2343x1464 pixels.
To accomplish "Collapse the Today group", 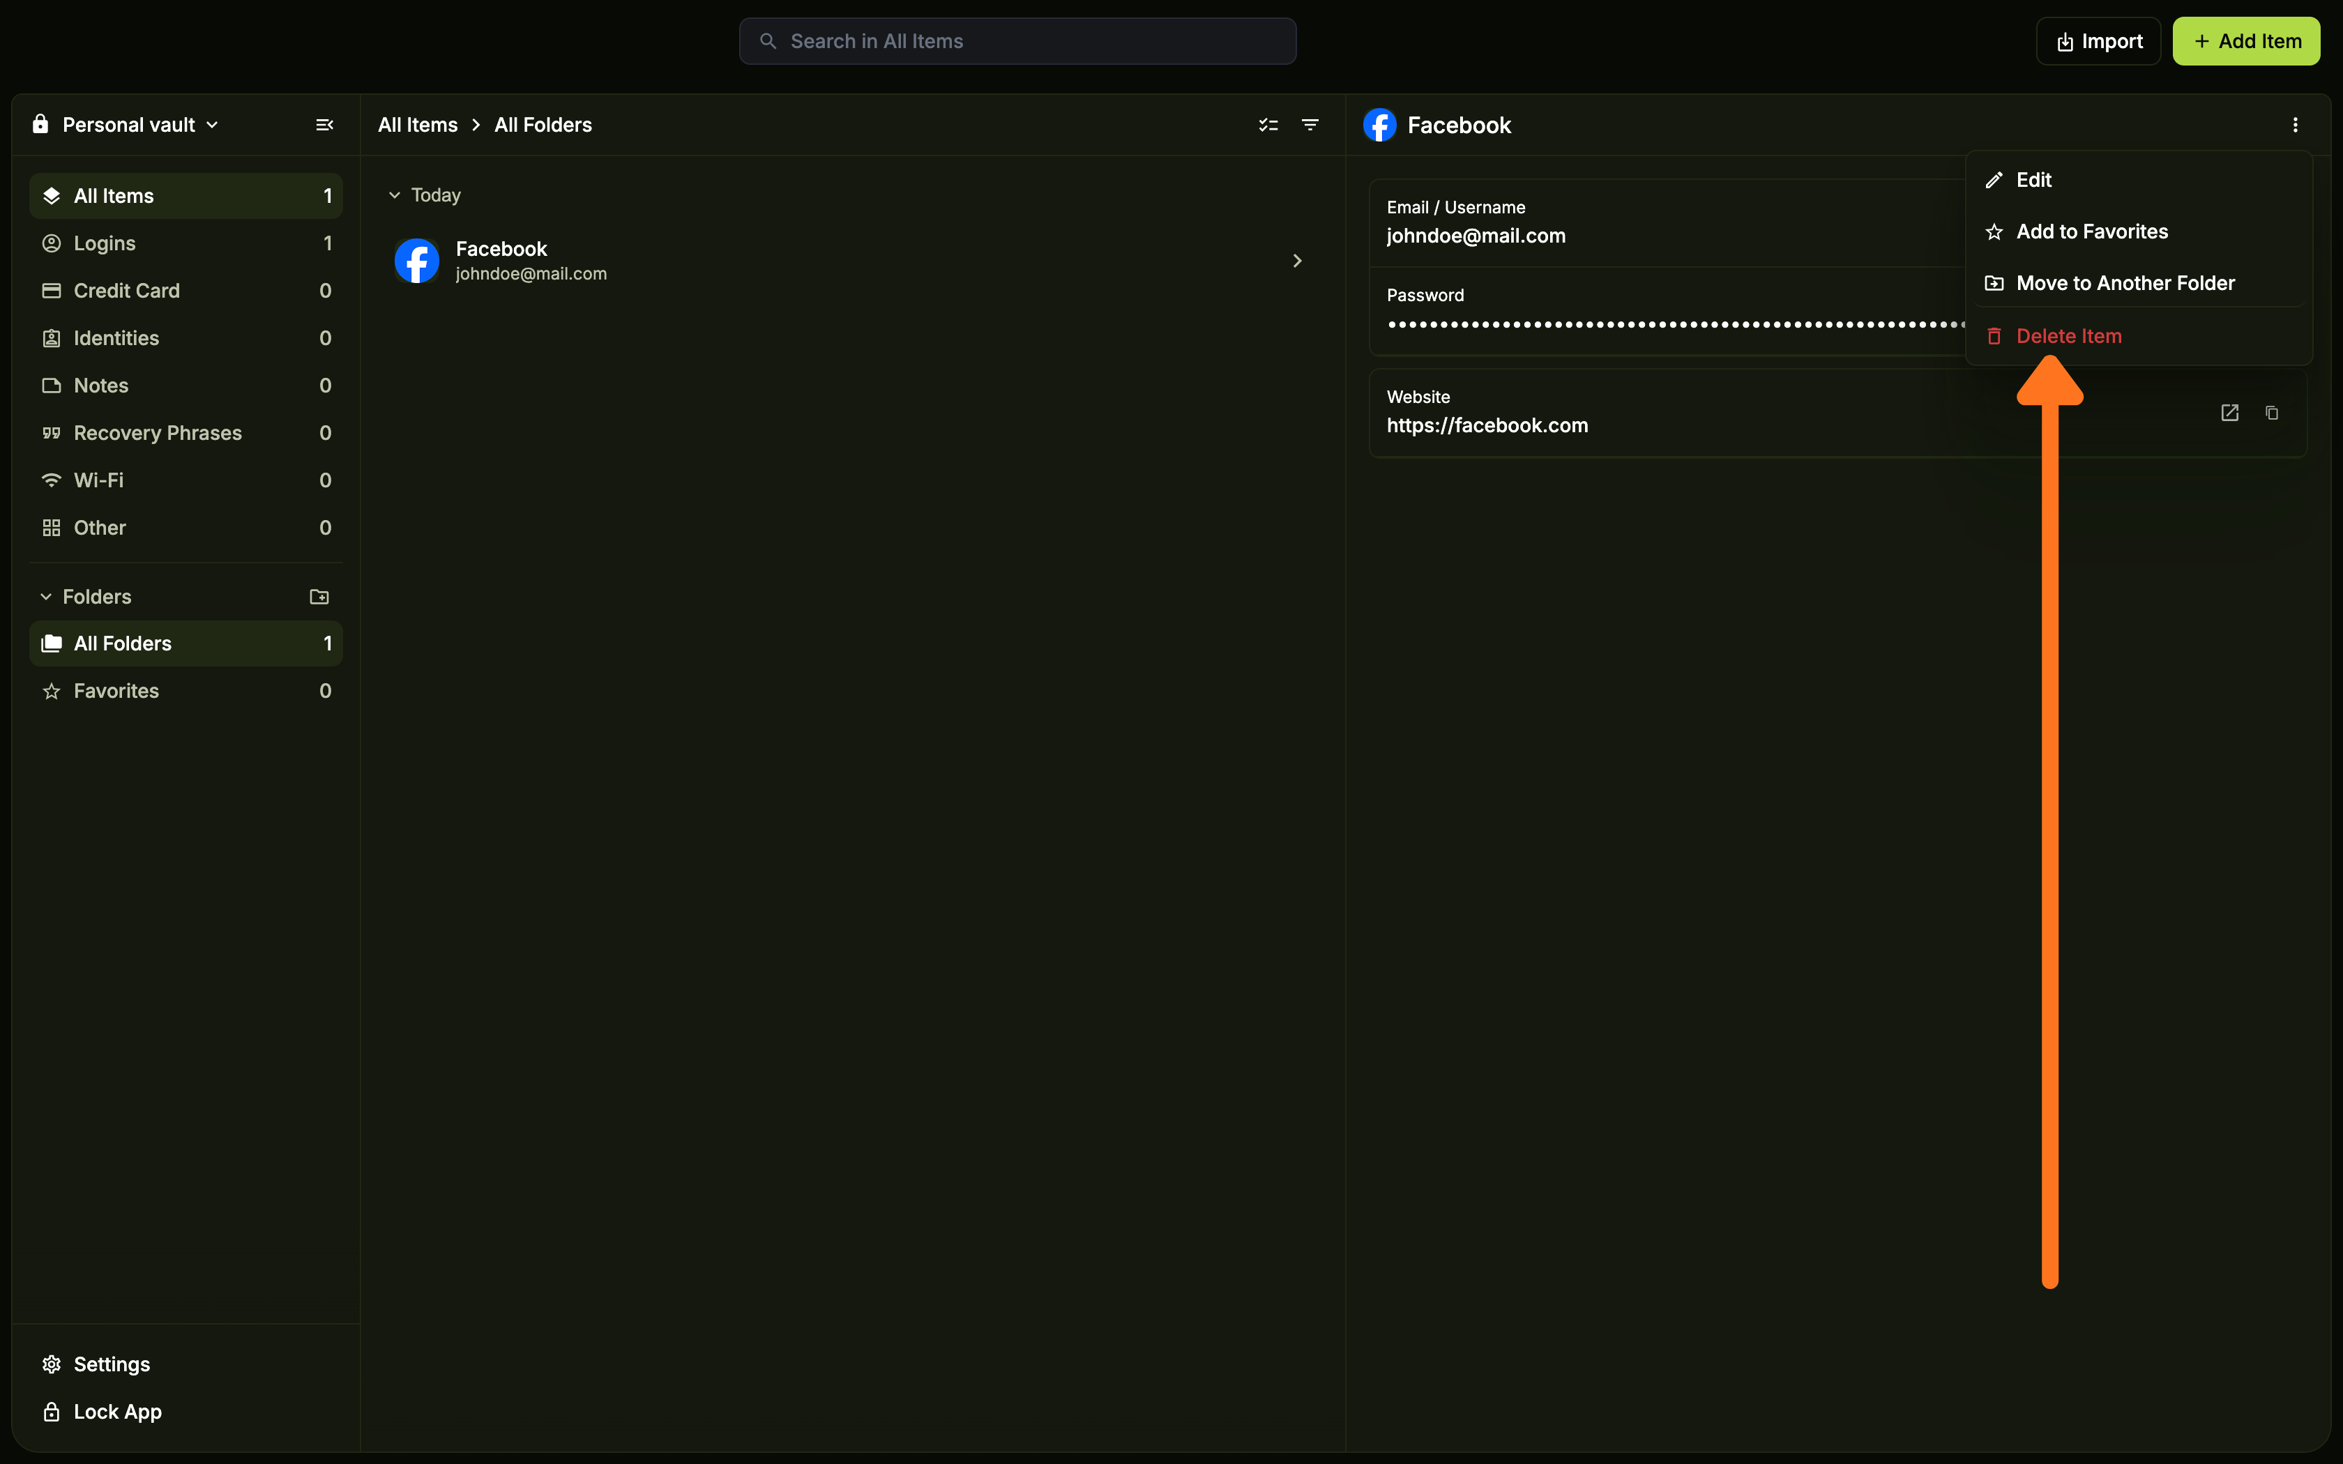I will (x=395, y=195).
